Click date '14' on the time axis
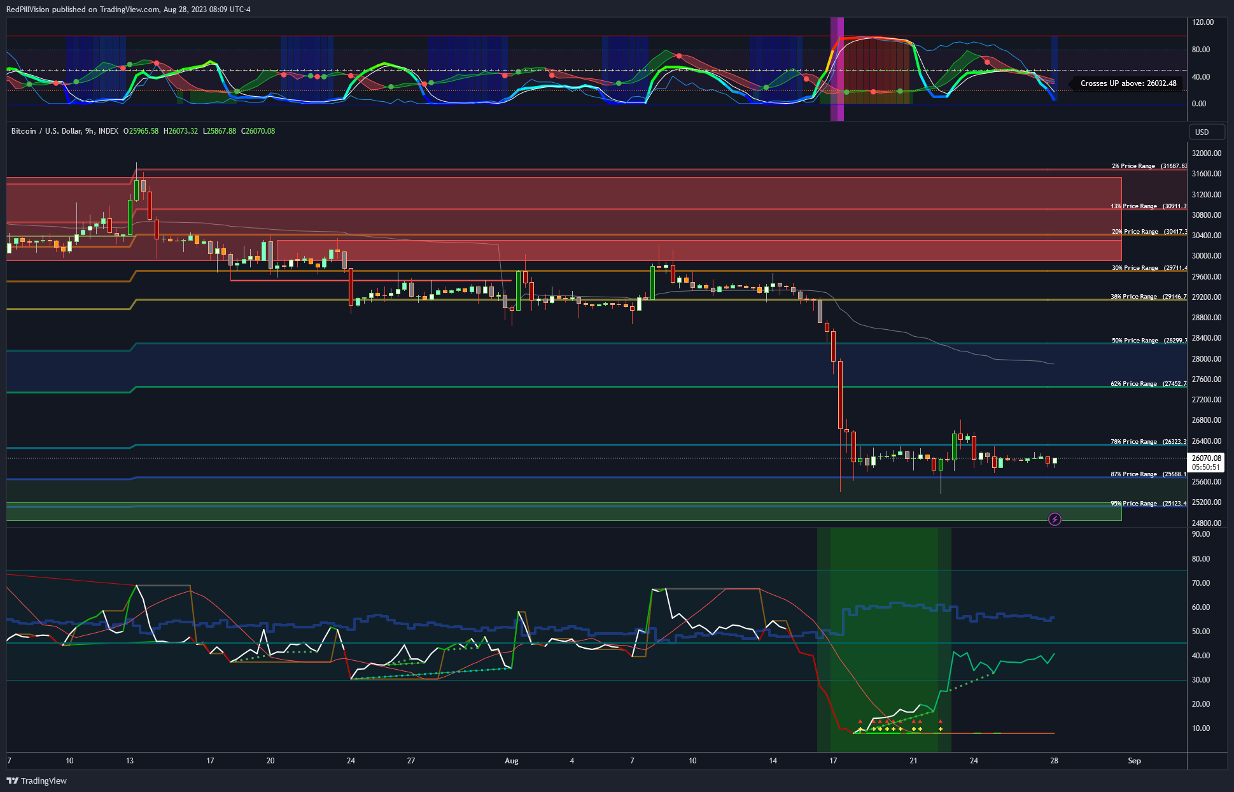Viewport: 1234px width, 792px height. (773, 761)
